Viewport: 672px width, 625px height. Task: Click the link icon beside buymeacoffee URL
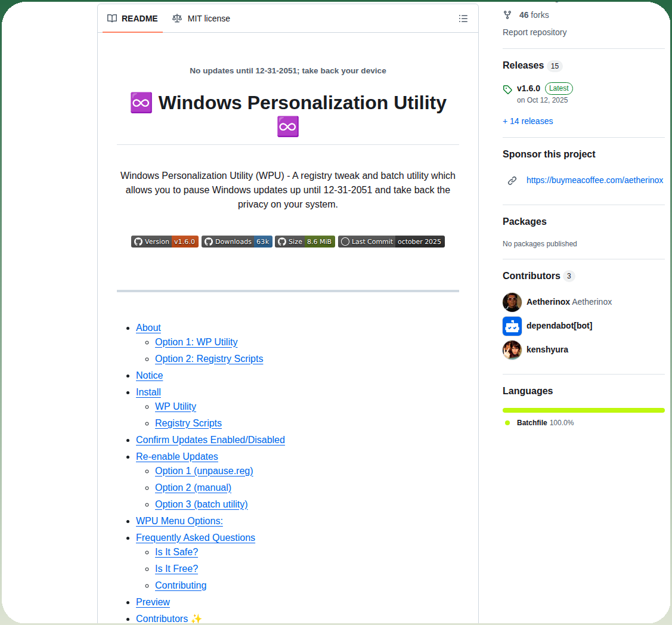click(512, 181)
